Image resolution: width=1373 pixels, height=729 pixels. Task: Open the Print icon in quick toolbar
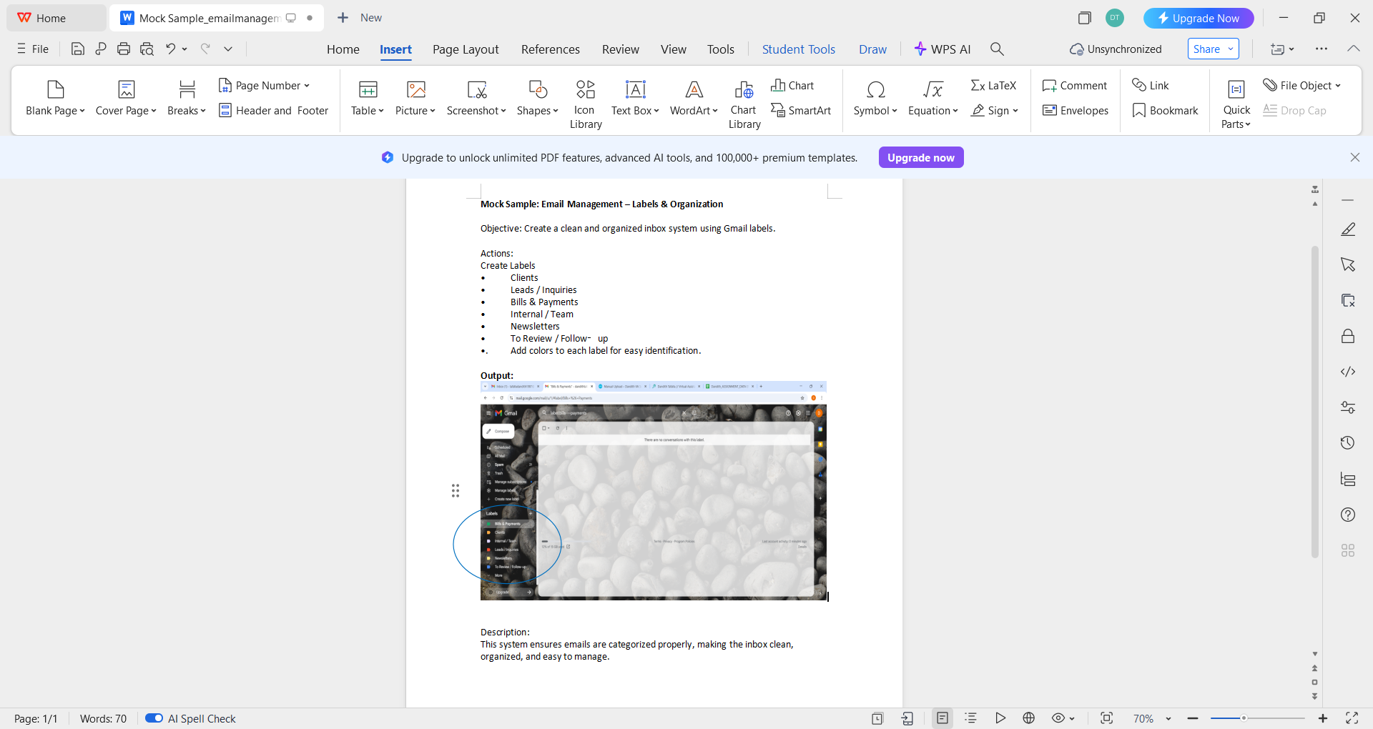click(124, 49)
